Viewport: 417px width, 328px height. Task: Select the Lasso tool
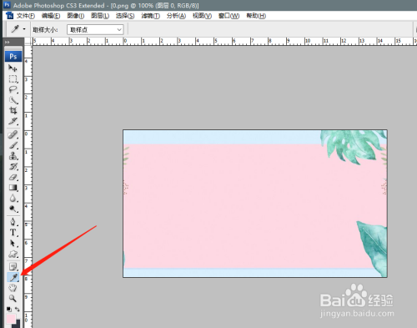13,89
